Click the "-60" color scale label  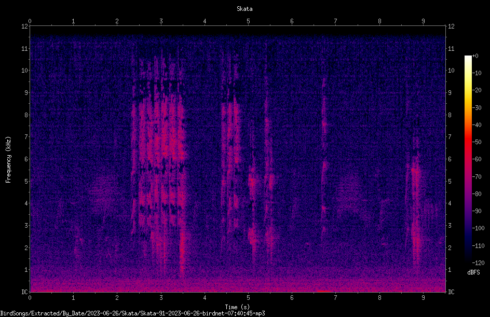pyautogui.click(x=477, y=159)
